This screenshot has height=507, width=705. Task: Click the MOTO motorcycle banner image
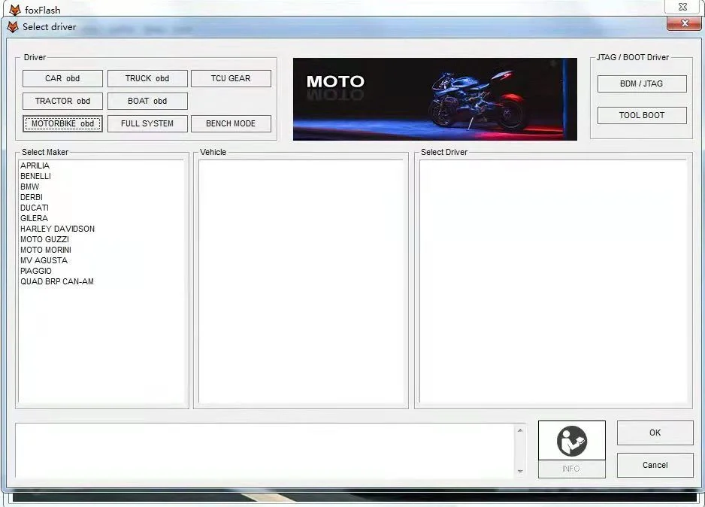point(434,99)
